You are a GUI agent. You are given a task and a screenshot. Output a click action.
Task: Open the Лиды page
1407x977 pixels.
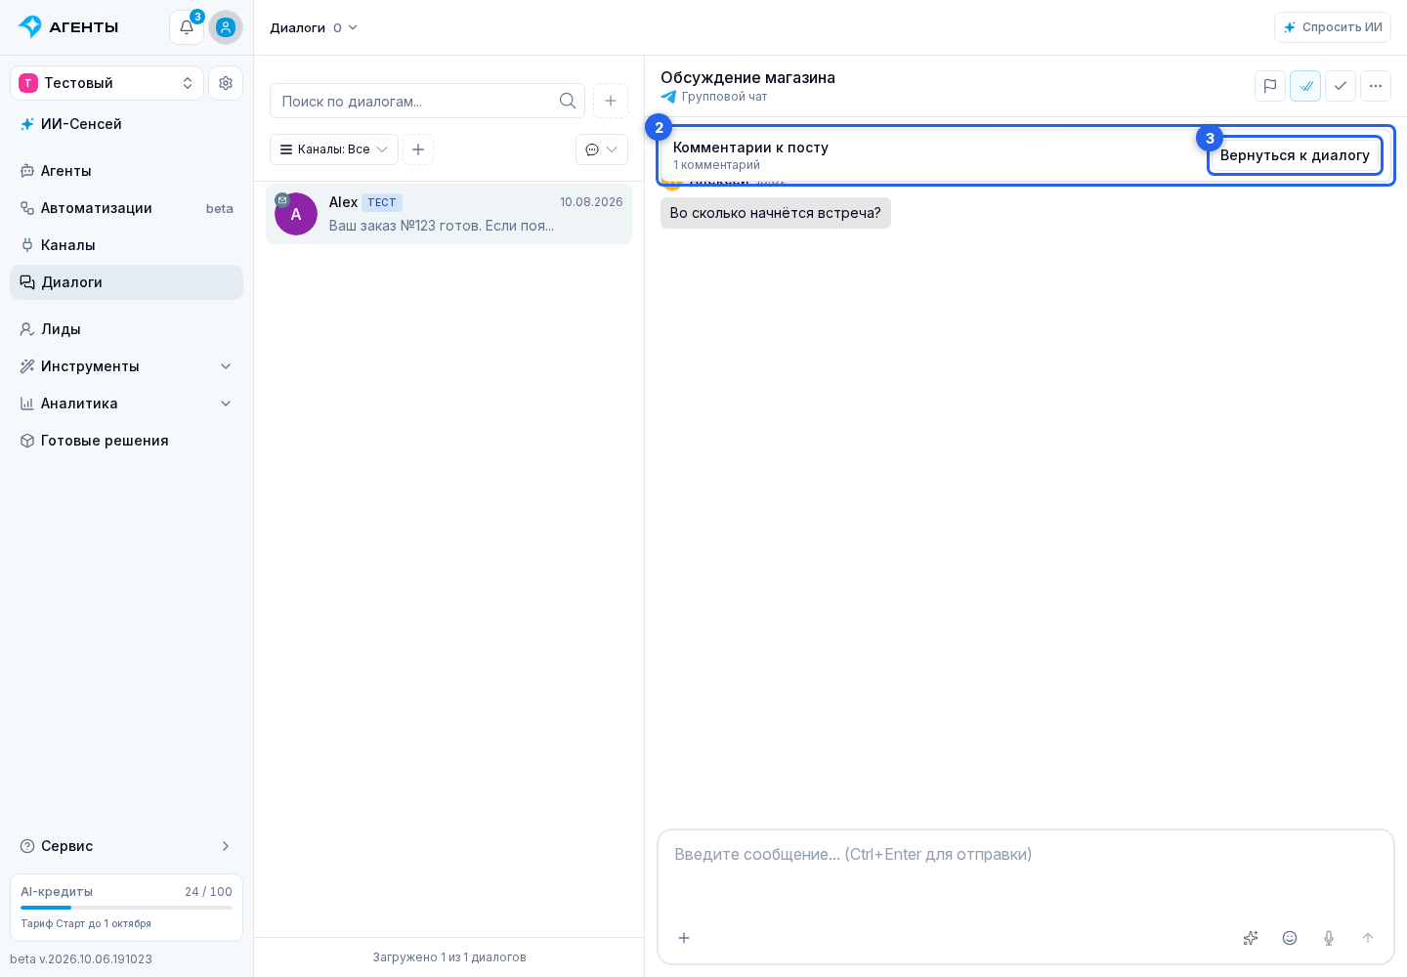[126, 329]
